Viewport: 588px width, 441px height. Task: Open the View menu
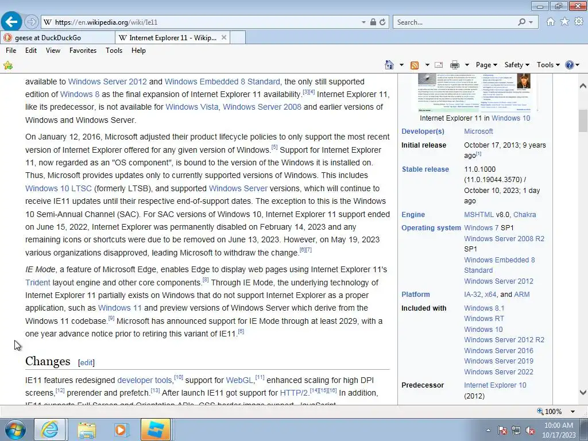click(53, 51)
